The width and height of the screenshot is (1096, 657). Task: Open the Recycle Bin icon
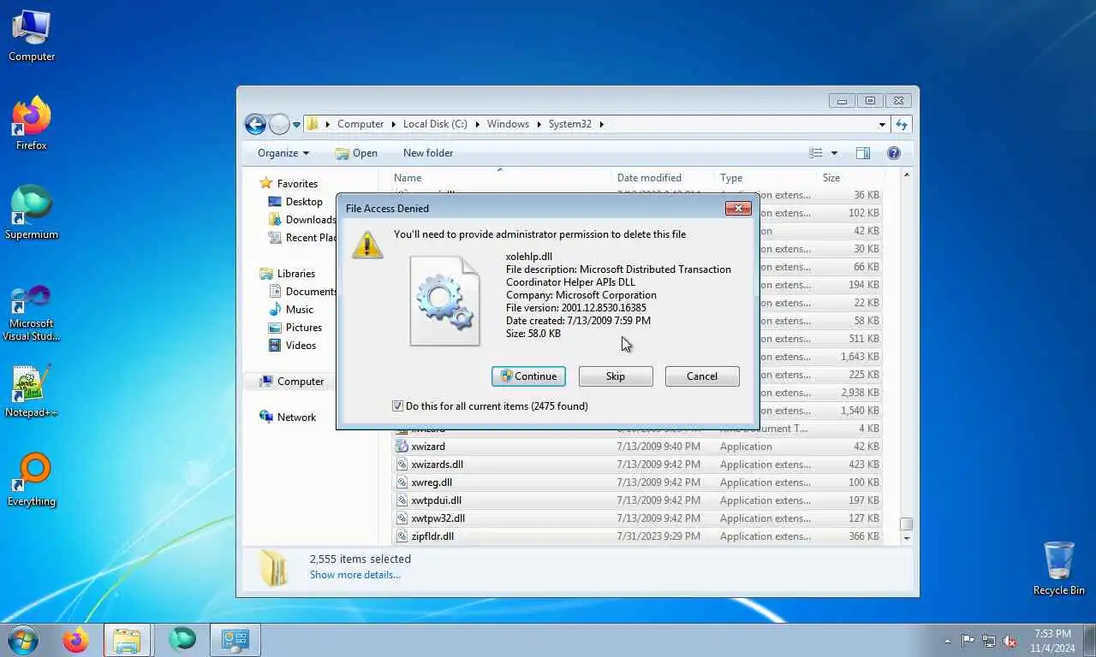pos(1058,568)
